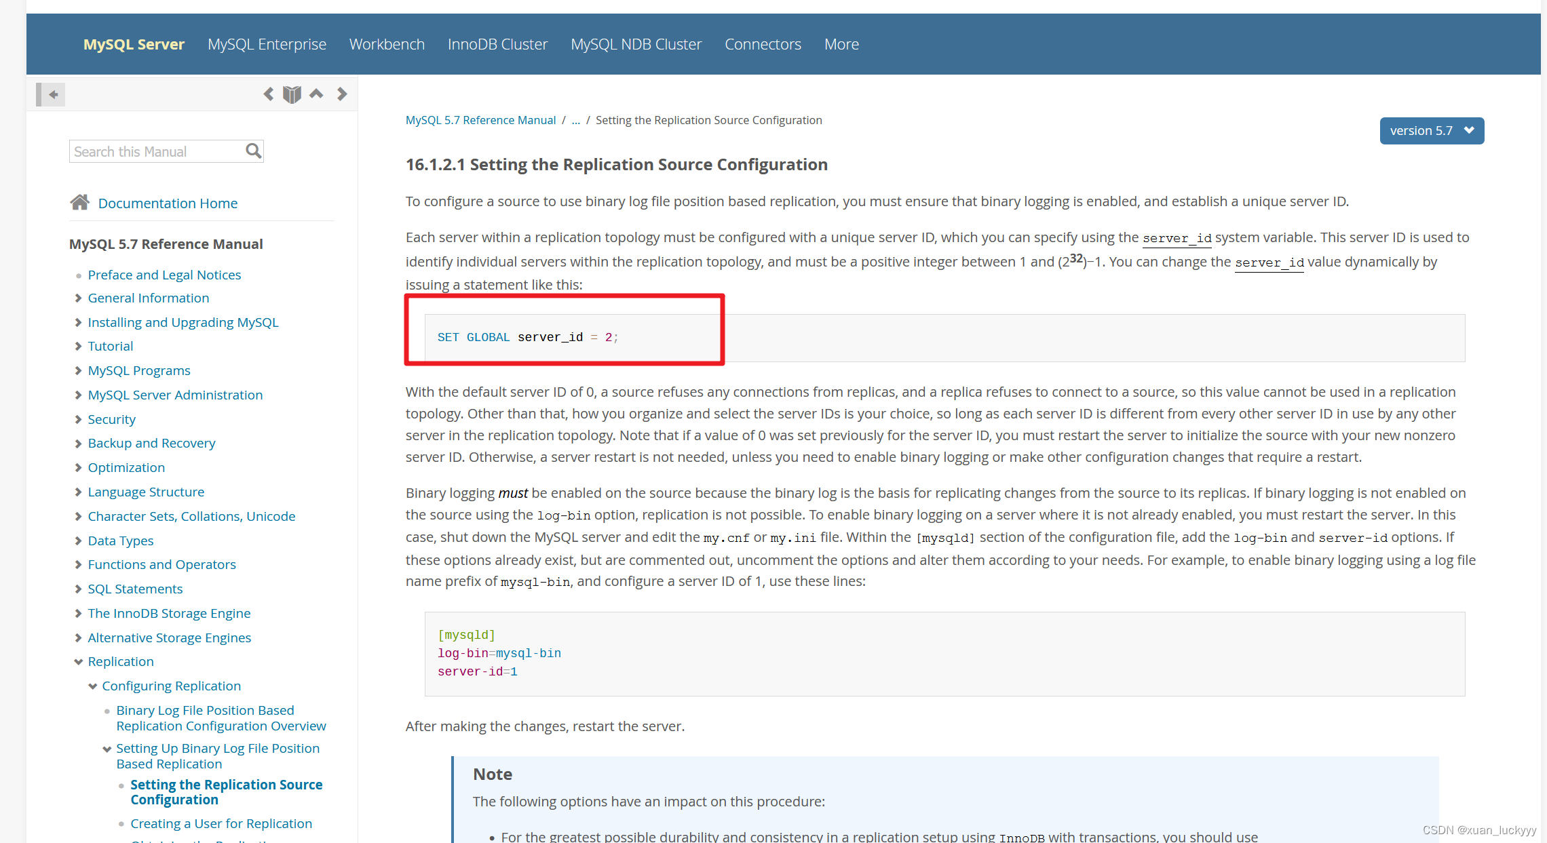Image resolution: width=1547 pixels, height=843 pixels.
Task: Click the search magnifier icon
Action: 253,151
